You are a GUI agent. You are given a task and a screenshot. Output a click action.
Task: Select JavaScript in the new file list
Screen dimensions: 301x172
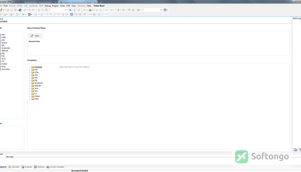6,48
